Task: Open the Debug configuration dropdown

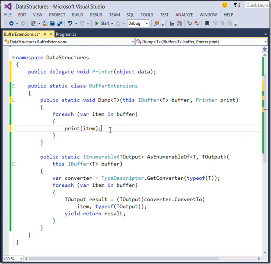Action: (138, 23)
